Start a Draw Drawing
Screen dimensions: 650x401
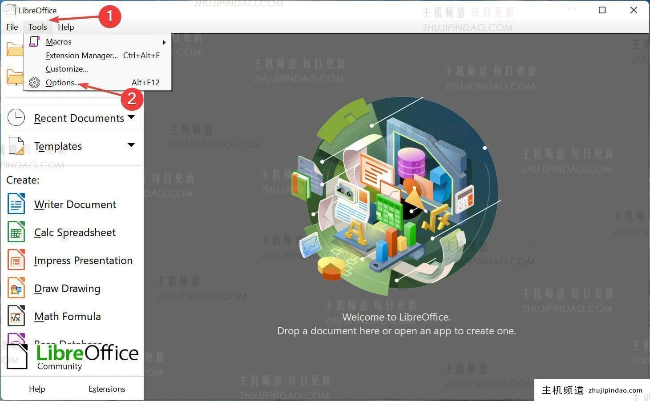67,288
